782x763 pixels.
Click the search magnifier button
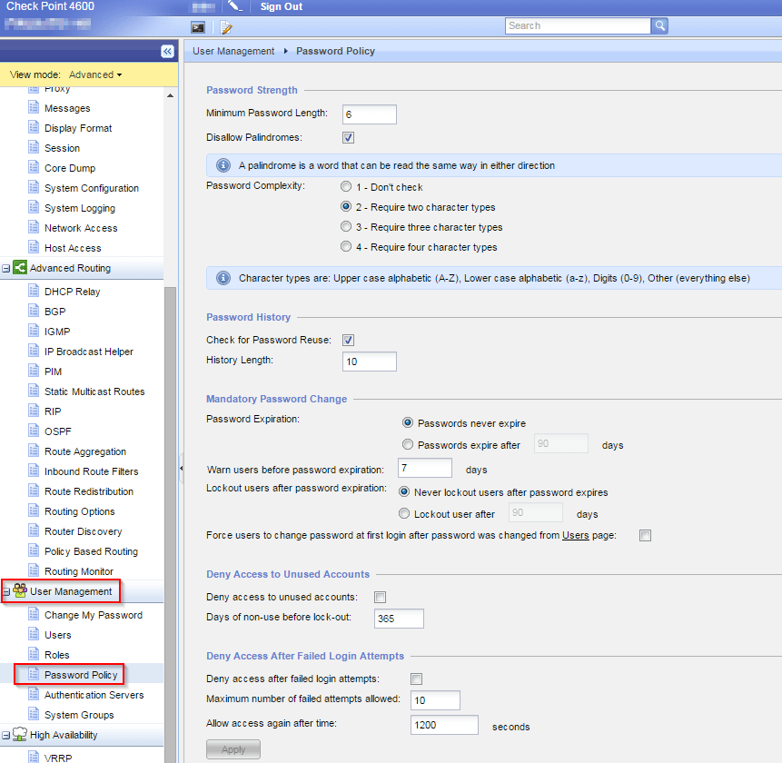[660, 26]
